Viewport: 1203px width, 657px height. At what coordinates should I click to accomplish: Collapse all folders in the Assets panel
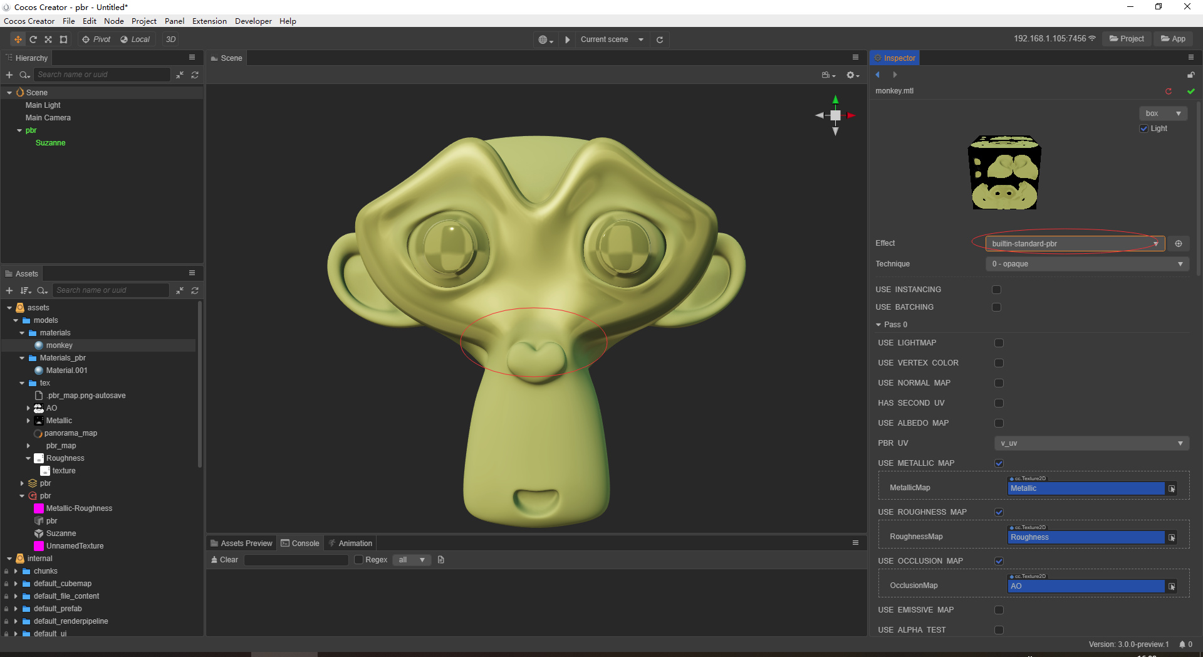(180, 290)
